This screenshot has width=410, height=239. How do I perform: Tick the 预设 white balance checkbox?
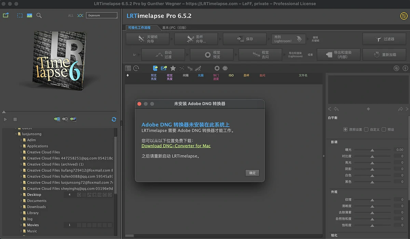point(384,129)
